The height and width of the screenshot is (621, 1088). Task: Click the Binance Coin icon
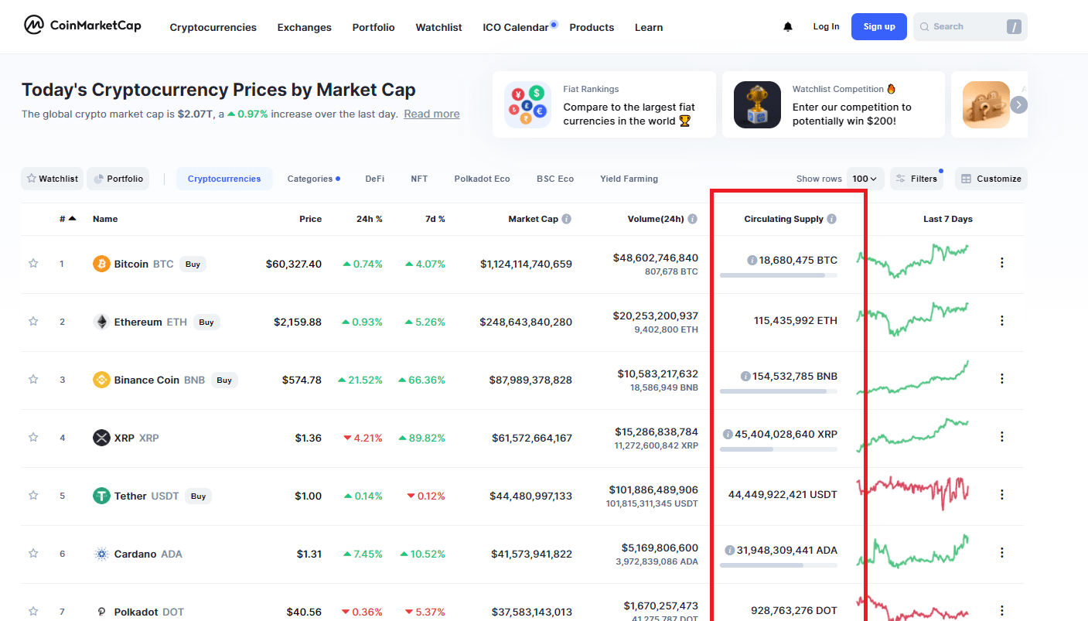[101, 380]
